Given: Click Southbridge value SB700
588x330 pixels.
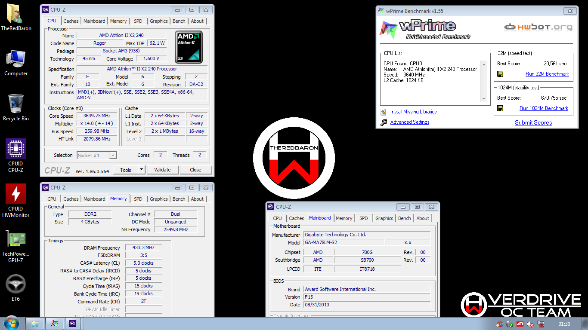Looking at the screenshot, I should coord(367,260).
